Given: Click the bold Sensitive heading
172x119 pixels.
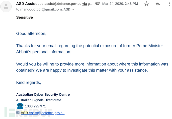Looking at the screenshot, I should (24, 17).
